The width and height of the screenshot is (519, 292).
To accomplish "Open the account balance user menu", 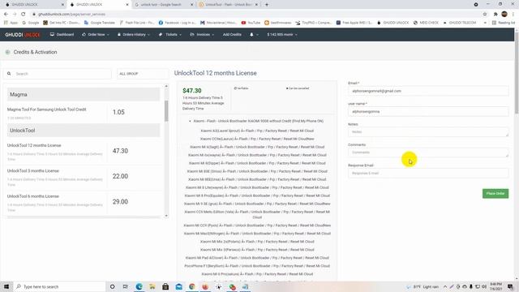I will (282, 34).
